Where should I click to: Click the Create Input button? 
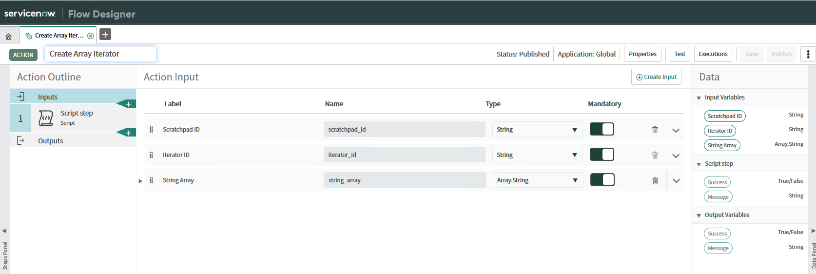click(x=656, y=77)
